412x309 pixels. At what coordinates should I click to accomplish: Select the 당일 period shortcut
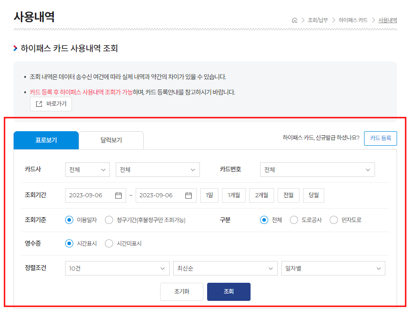(x=313, y=195)
